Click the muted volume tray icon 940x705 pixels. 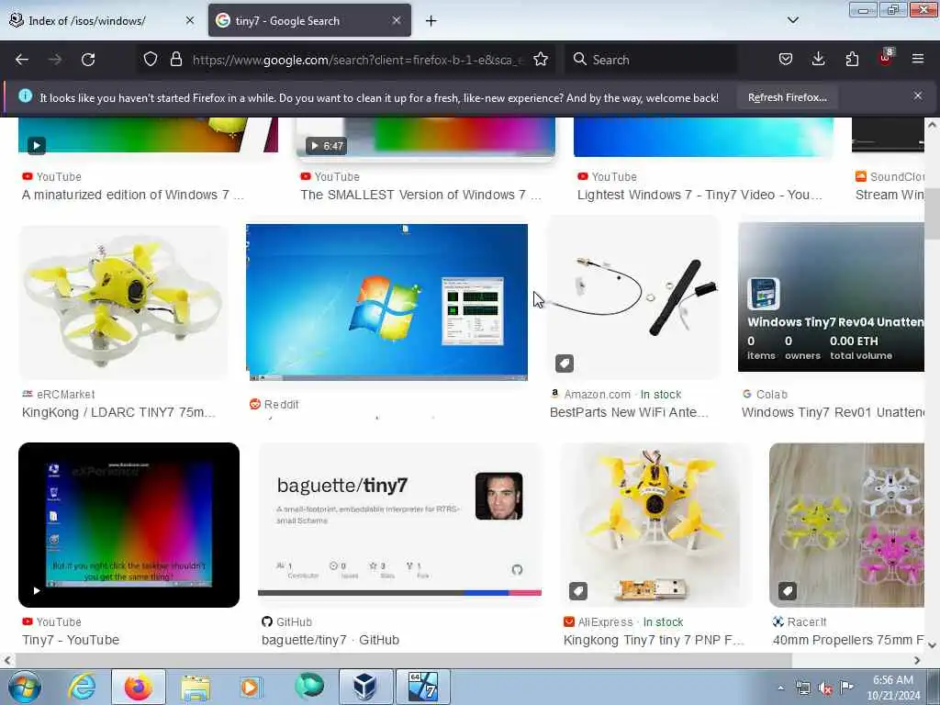(x=825, y=688)
